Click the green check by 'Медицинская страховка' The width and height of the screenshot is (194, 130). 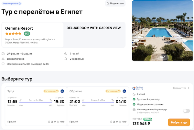(134, 105)
